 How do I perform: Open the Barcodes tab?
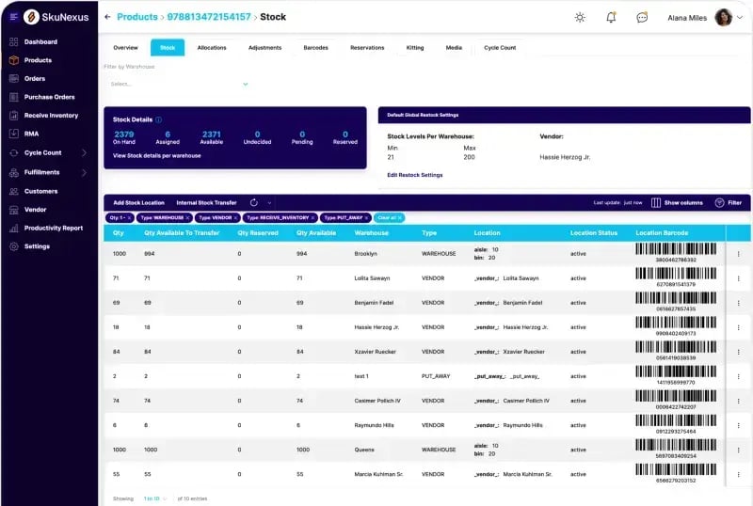tap(315, 48)
